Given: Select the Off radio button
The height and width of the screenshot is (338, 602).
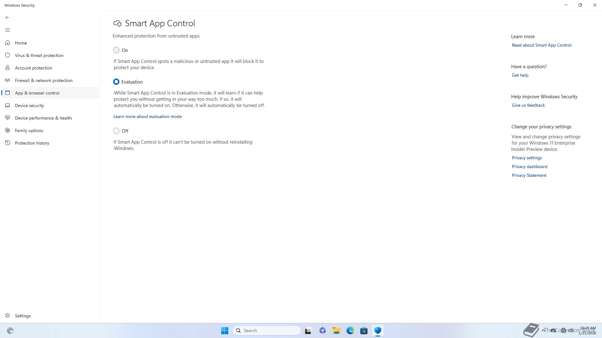Looking at the screenshot, I should 116,131.
